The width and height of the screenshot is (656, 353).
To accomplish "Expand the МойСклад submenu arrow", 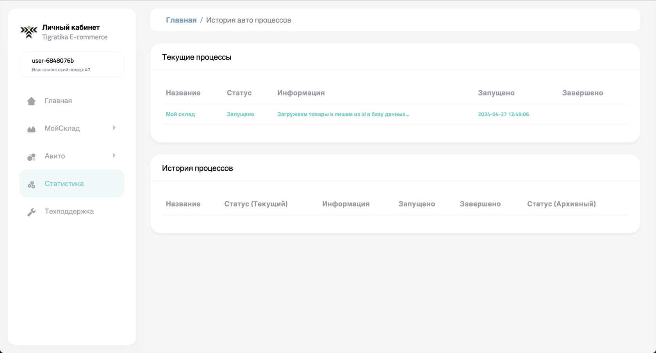I will tap(114, 128).
